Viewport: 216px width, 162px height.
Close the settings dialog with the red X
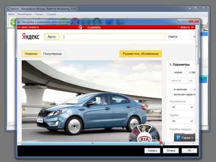[x=194, y=21]
